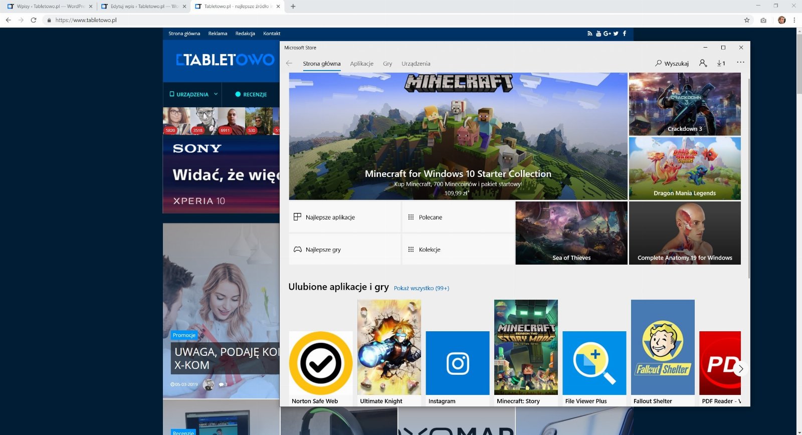The image size is (802, 435).
Task: Click the browser forward arrow
Action: coord(21,20)
